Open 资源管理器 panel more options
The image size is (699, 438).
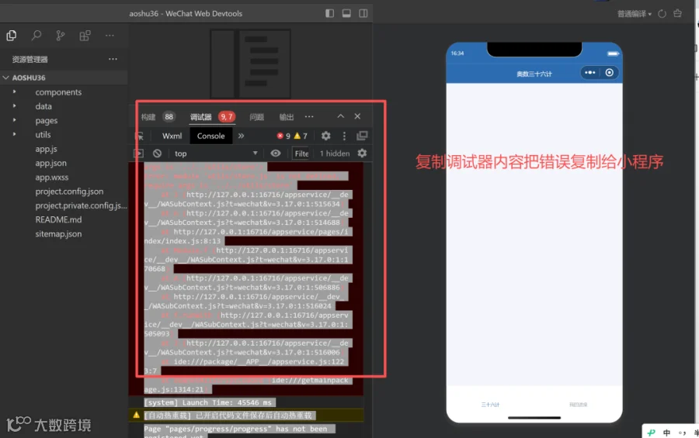coord(113,59)
